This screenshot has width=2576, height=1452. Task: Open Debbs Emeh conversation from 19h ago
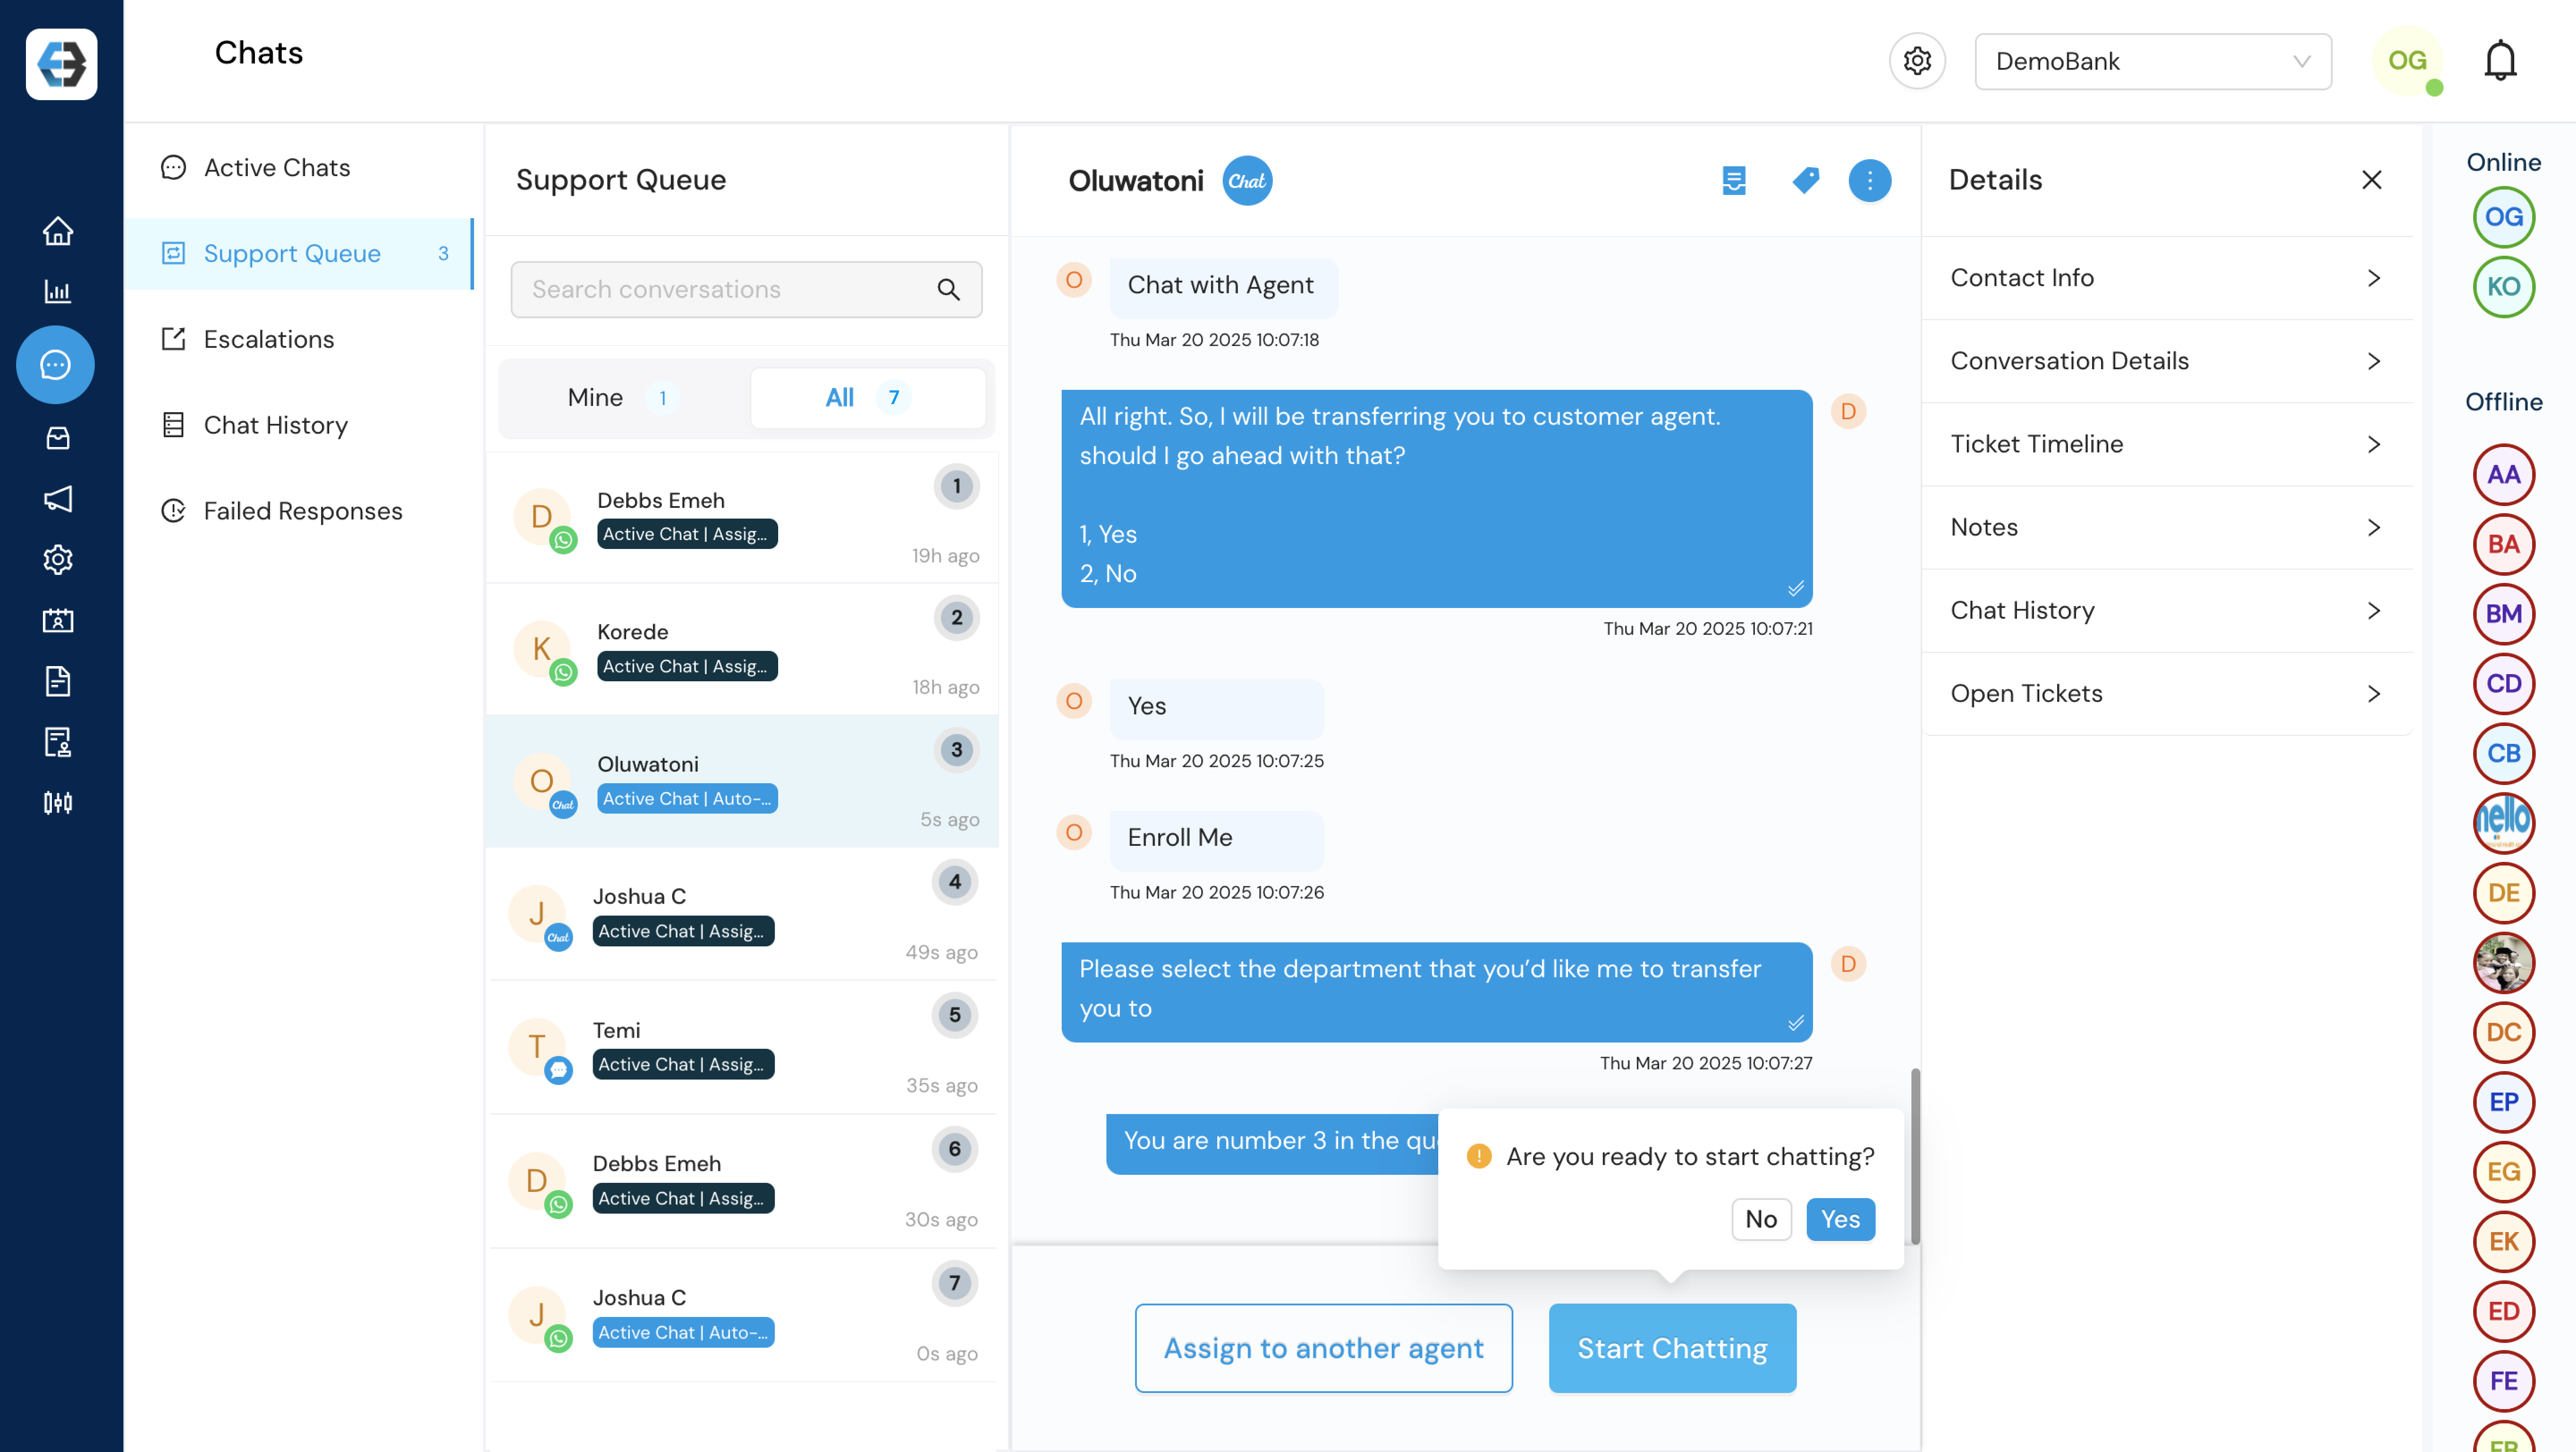(742, 519)
